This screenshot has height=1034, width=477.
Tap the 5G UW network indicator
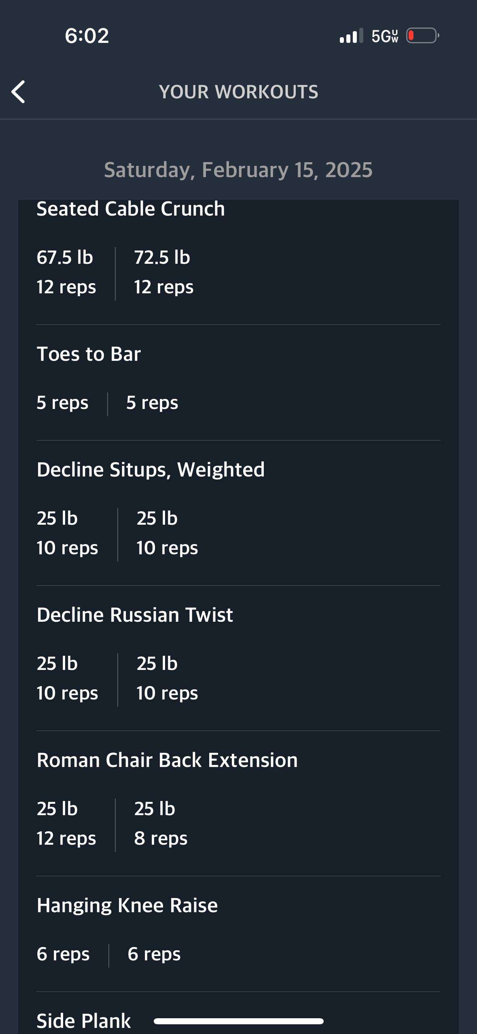pyautogui.click(x=385, y=36)
